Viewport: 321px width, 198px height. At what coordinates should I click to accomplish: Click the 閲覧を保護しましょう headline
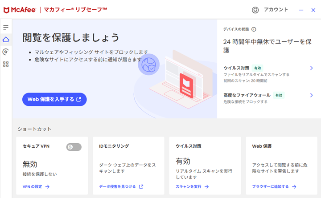(70, 37)
